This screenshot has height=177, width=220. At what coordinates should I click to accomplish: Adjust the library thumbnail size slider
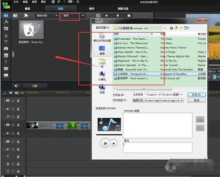click(x=118, y=15)
